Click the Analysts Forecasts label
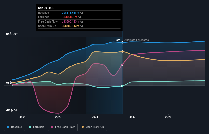209x134 pixels. [137, 40]
